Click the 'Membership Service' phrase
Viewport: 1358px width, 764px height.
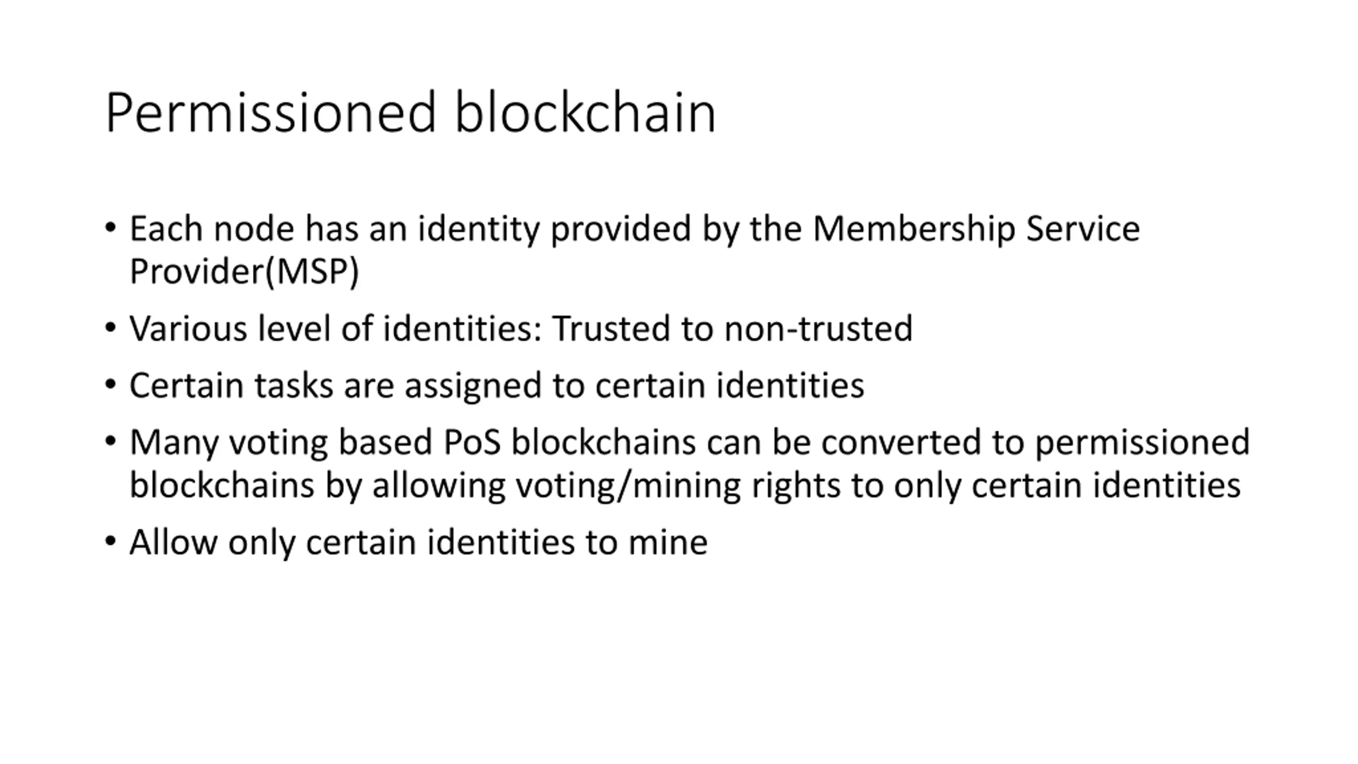point(976,229)
